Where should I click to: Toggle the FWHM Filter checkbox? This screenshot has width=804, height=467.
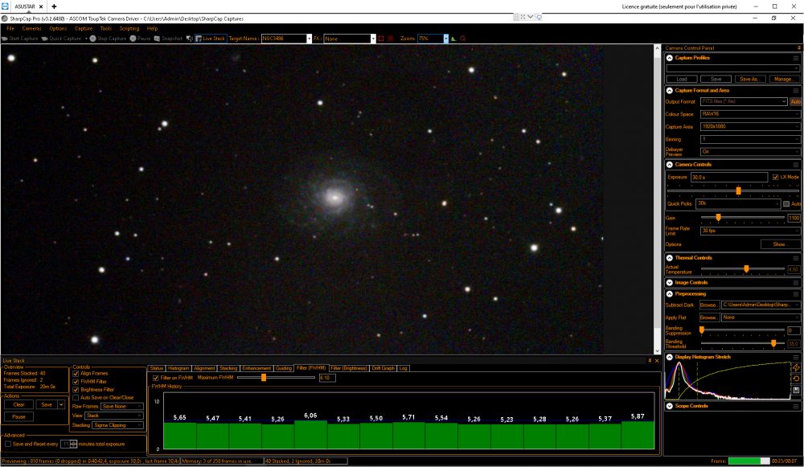76,381
